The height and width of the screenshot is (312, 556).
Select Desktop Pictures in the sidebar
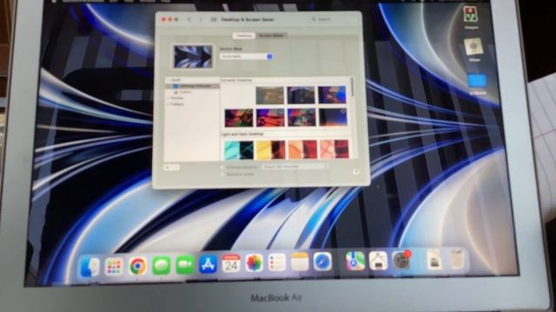coord(192,86)
